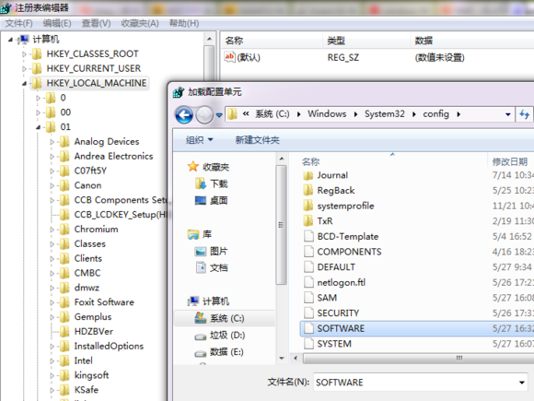Screen dimensions: 534x401
Task: Click the back arrow in the load hive dialog
Action: [184, 115]
